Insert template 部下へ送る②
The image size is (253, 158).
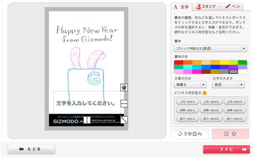(211, 118)
